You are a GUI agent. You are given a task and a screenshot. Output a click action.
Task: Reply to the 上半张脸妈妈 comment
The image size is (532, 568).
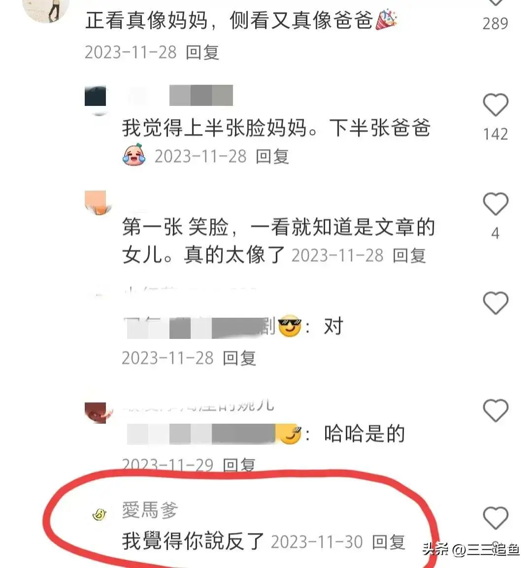tap(272, 157)
